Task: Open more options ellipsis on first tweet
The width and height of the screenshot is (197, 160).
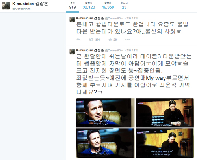Action: tap(127, 40)
